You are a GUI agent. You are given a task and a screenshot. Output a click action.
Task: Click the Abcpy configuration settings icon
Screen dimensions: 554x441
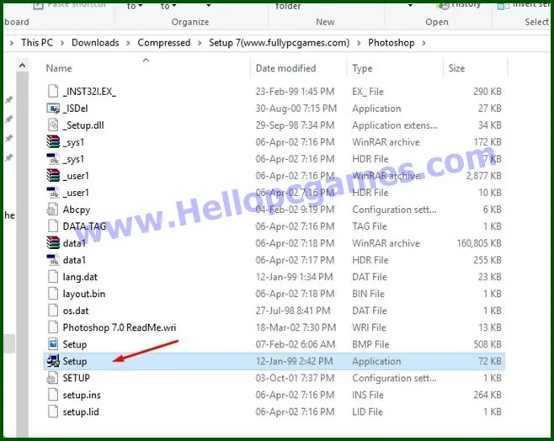coord(53,210)
